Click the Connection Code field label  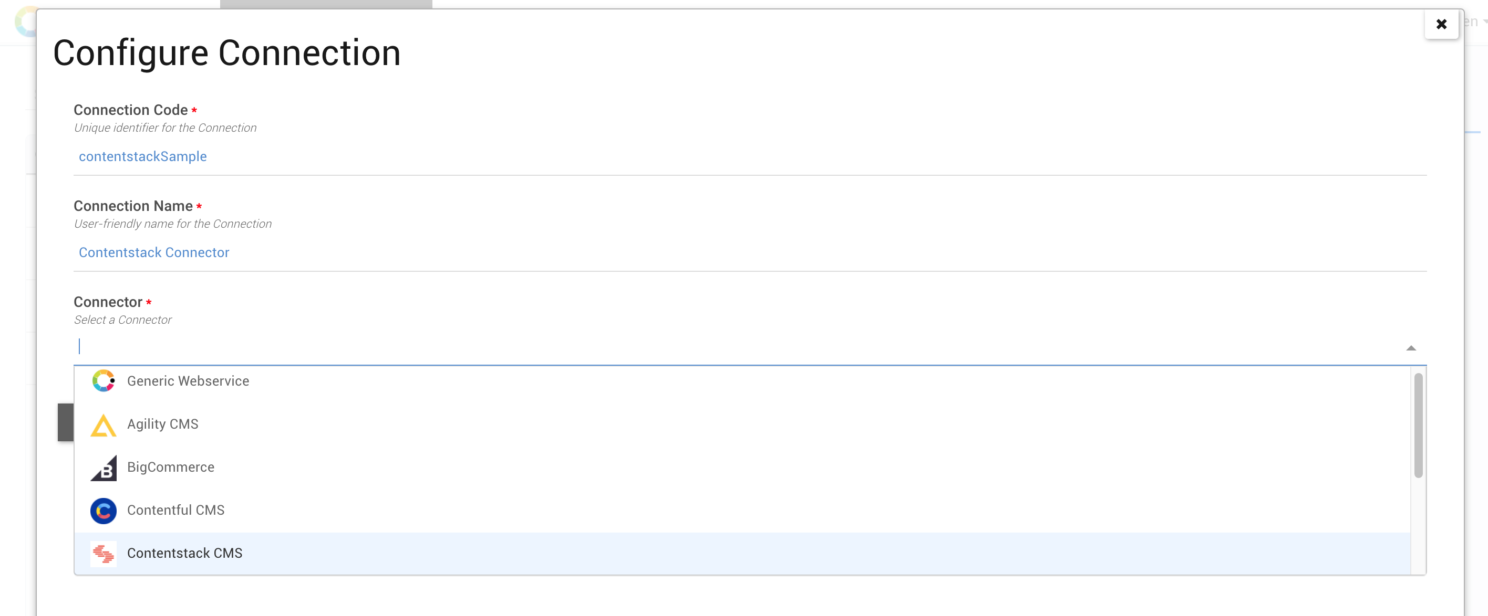pyautogui.click(x=130, y=110)
